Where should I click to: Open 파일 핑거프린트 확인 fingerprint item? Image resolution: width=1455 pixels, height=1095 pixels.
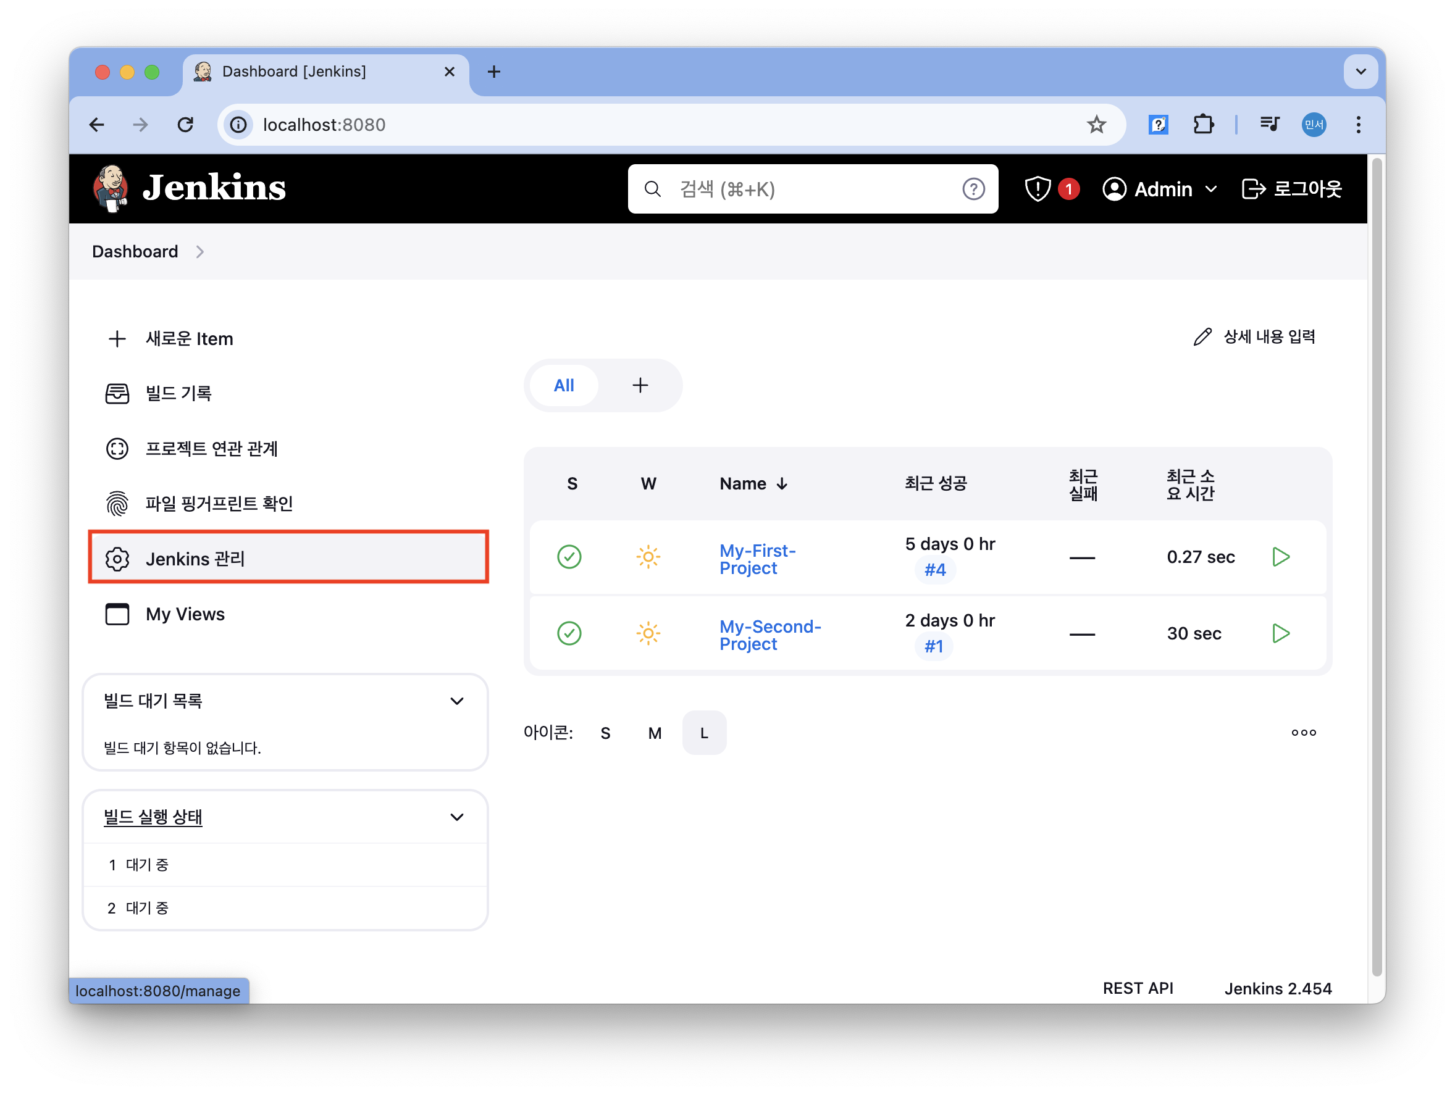click(x=219, y=504)
